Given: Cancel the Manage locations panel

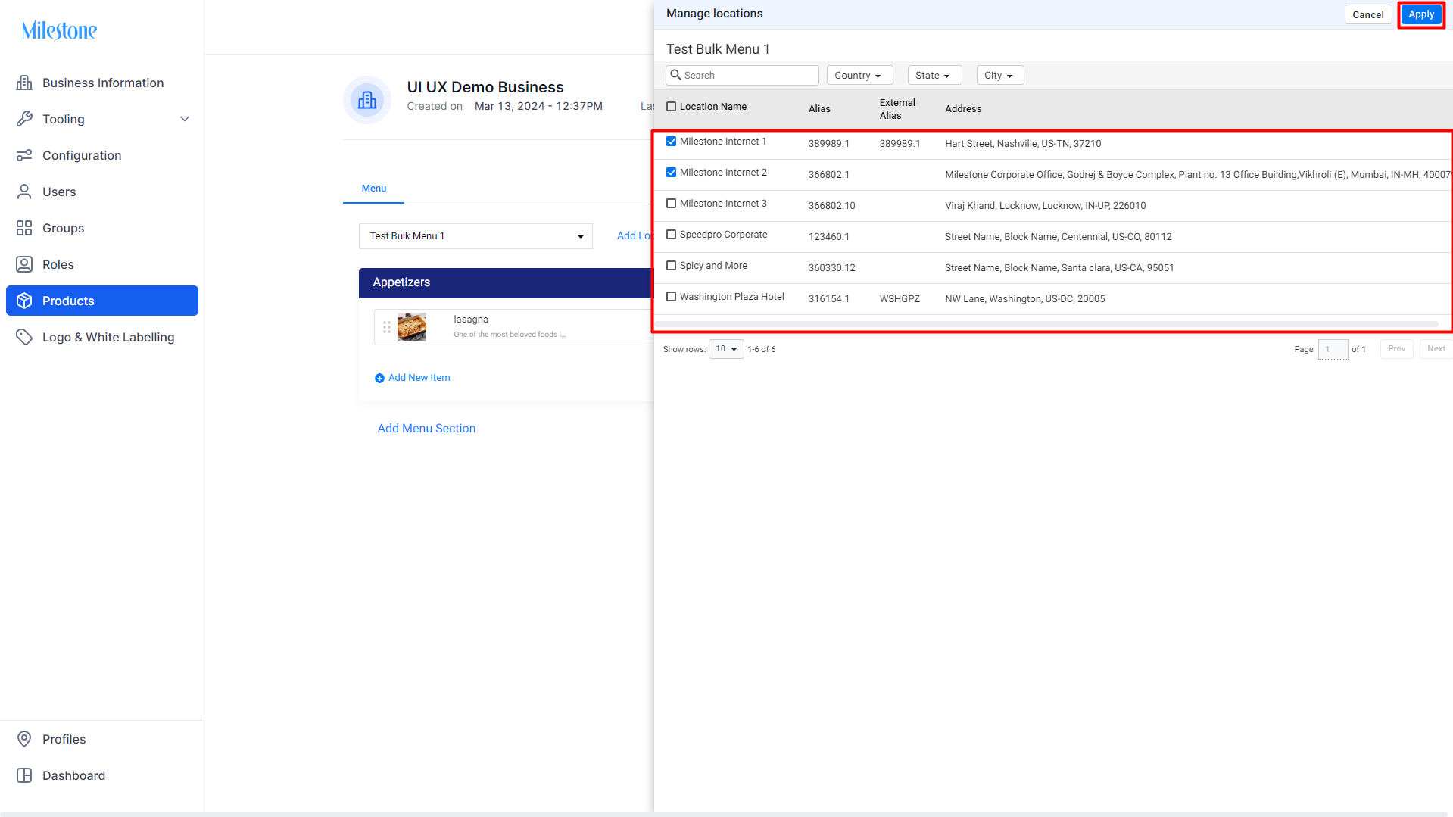Looking at the screenshot, I should click(1367, 14).
